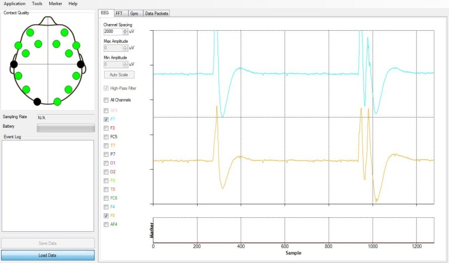Tick the FC5 channel checkbox

click(106, 137)
